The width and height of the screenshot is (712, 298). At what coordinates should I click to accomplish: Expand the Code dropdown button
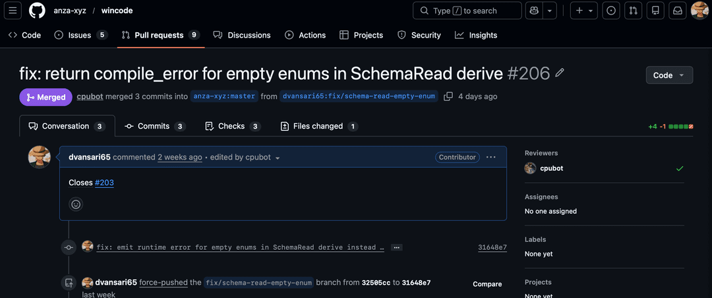(669, 75)
